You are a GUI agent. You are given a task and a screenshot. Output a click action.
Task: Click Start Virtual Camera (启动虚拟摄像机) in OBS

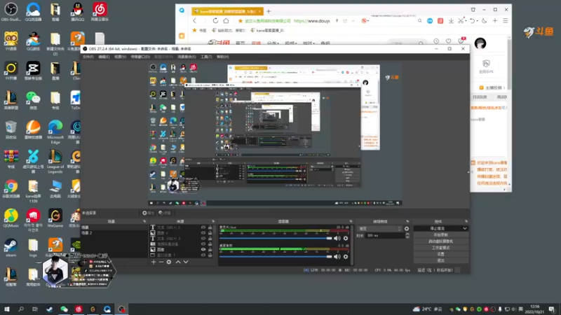[x=441, y=241]
